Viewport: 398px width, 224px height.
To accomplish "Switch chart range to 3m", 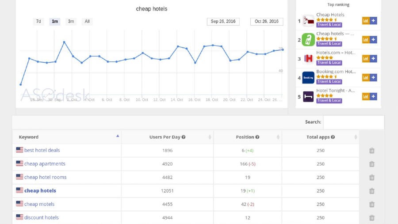I will point(71,21).
